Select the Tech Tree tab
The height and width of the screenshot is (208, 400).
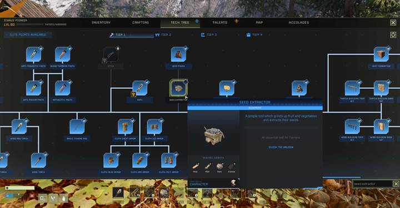(180, 23)
